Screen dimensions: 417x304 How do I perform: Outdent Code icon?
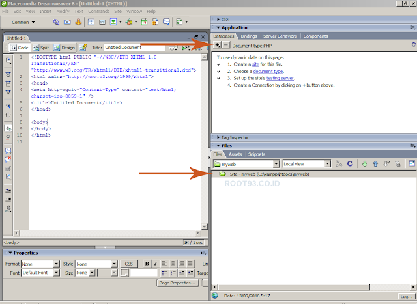(8, 199)
